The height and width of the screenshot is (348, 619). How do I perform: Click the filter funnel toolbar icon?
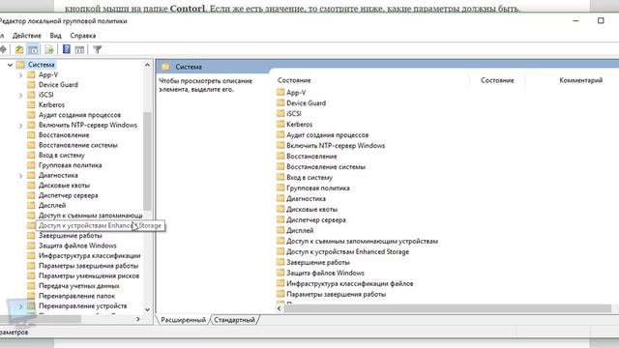pyautogui.click(x=97, y=49)
